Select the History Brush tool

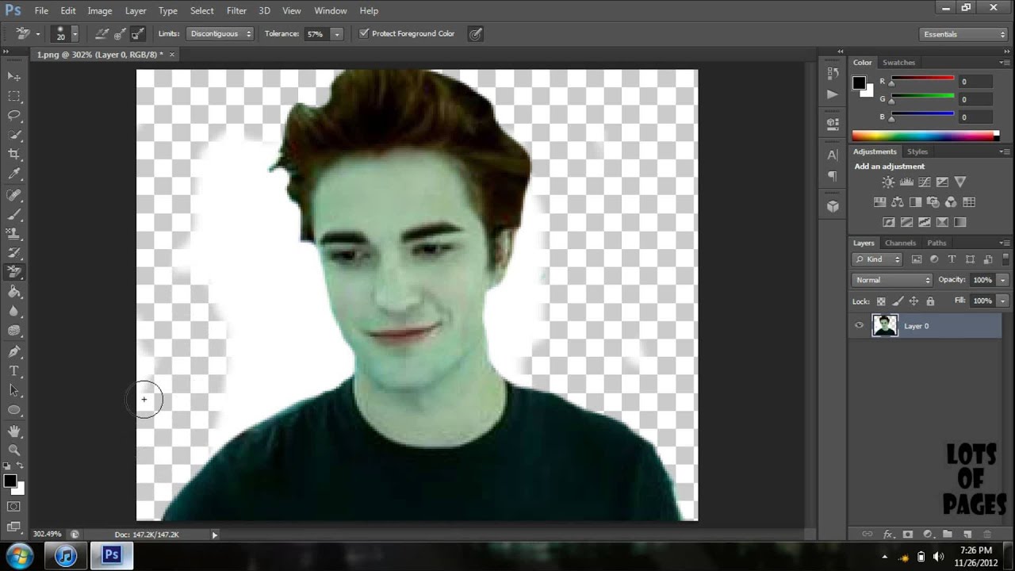click(14, 253)
